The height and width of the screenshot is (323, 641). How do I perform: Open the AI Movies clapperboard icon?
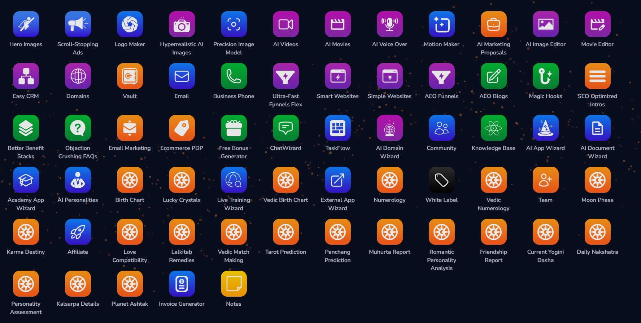(x=338, y=24)
